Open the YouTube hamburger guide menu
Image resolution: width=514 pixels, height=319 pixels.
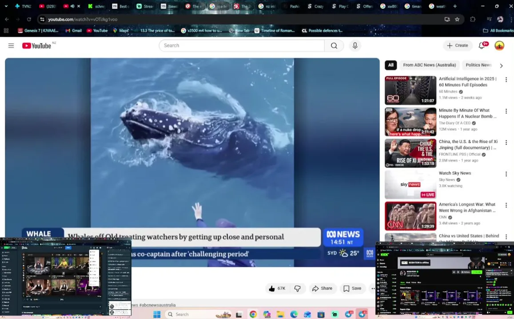coord(11,46)
